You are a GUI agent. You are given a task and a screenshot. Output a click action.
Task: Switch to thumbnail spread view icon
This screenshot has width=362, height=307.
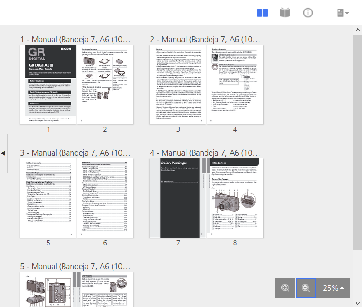click(x=262, y=13)
